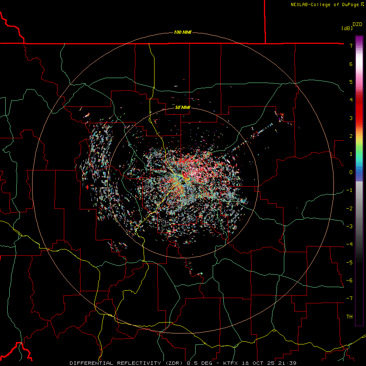Click the DZD legend title
Viewport: 366px width, 366px height.
pos(357,24)
